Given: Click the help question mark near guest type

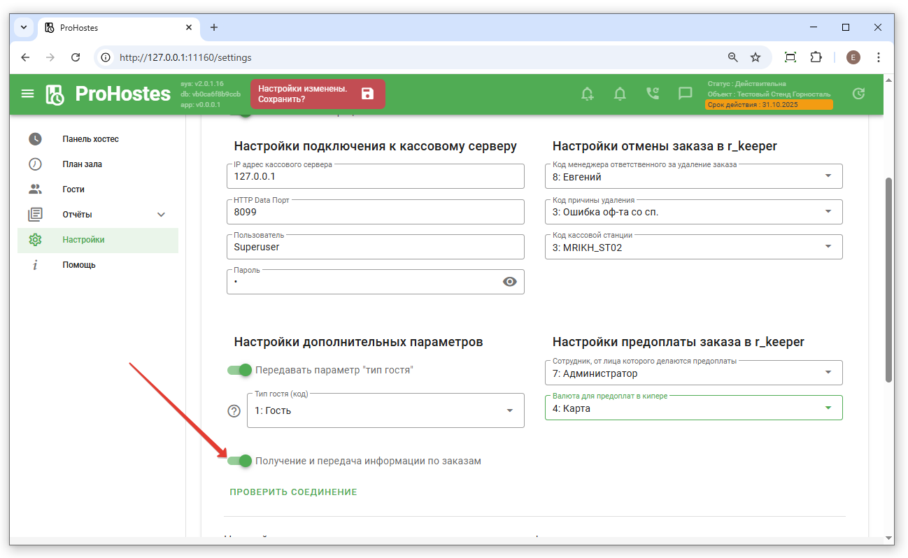Looking at the screenshot, I should pos(234,410).
